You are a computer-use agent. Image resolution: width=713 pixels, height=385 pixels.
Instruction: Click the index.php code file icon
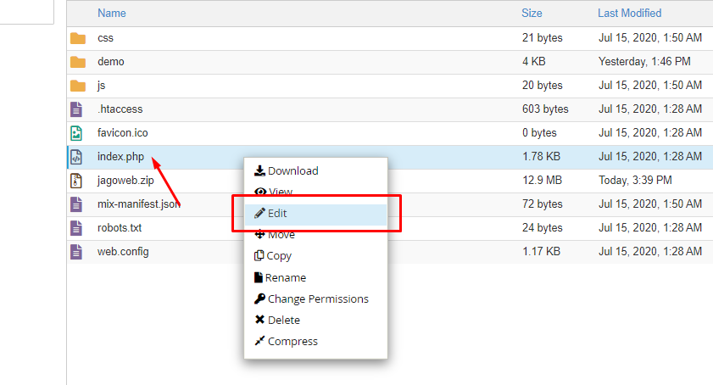point(76,157)
